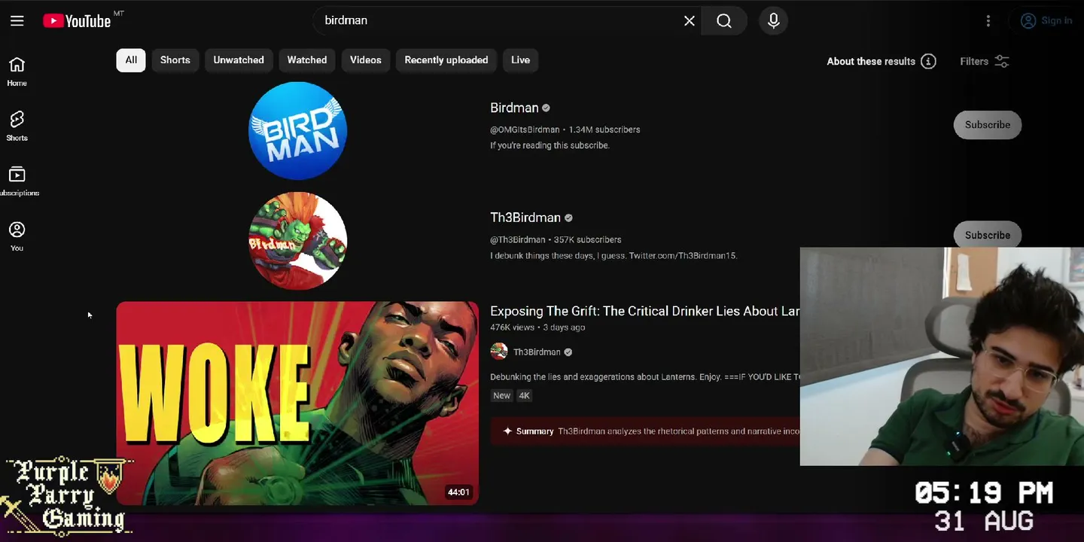Open Shorts from the sidebar
The height and width of the screenshot is (542, 1084).
[x=17, y=126]
